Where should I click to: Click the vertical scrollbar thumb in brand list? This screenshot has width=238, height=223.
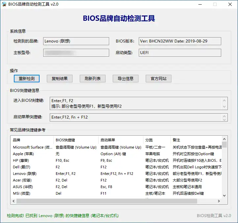click(224, 145)
